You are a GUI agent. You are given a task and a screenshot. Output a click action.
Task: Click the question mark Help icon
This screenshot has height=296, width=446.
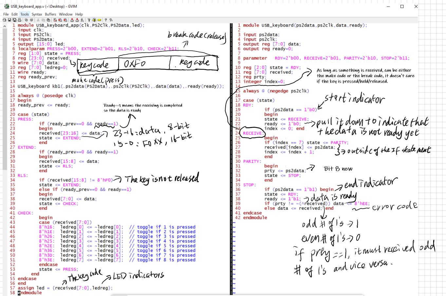coord(105,20)
